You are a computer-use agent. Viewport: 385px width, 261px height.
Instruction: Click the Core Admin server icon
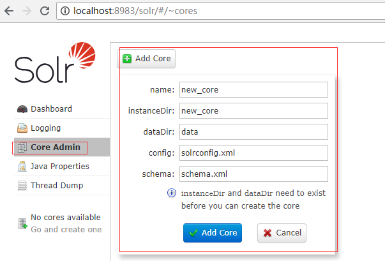22,147
